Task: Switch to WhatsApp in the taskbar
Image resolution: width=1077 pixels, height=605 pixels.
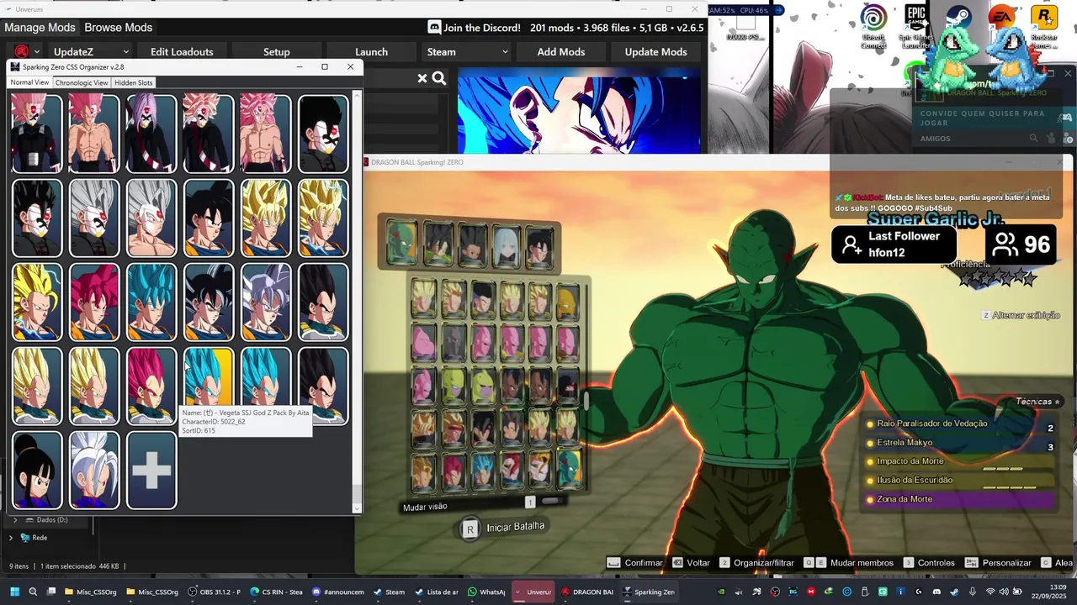Action: tap(486, 592)
